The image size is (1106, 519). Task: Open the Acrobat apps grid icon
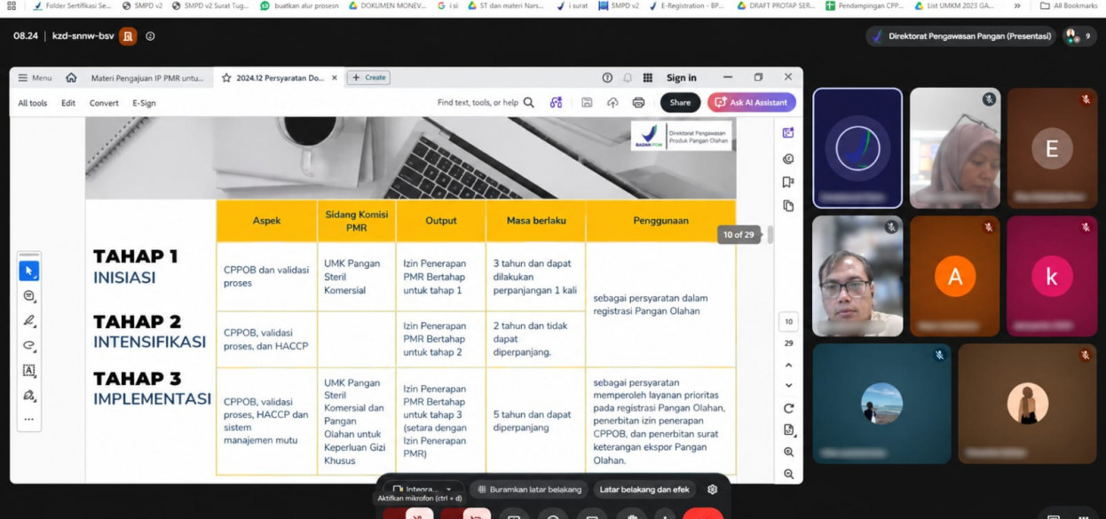(x=648, y=78)
